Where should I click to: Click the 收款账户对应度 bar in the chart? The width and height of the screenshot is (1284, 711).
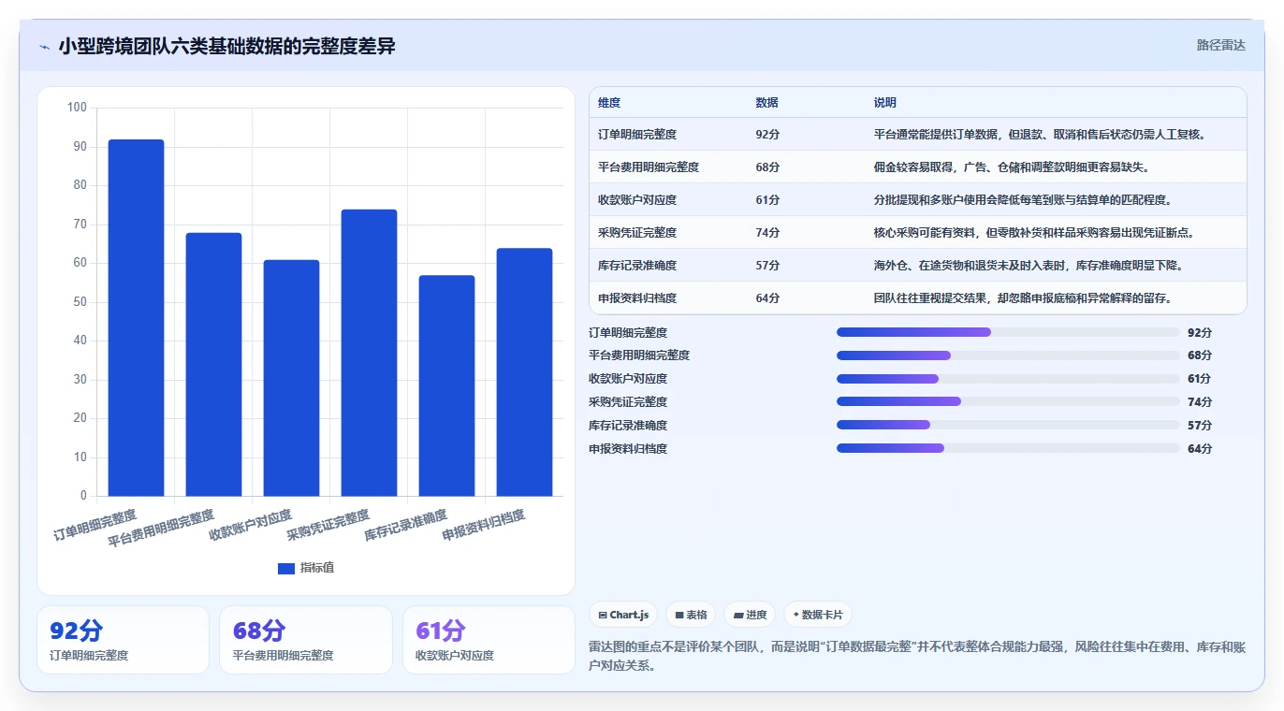pos(291,378)
